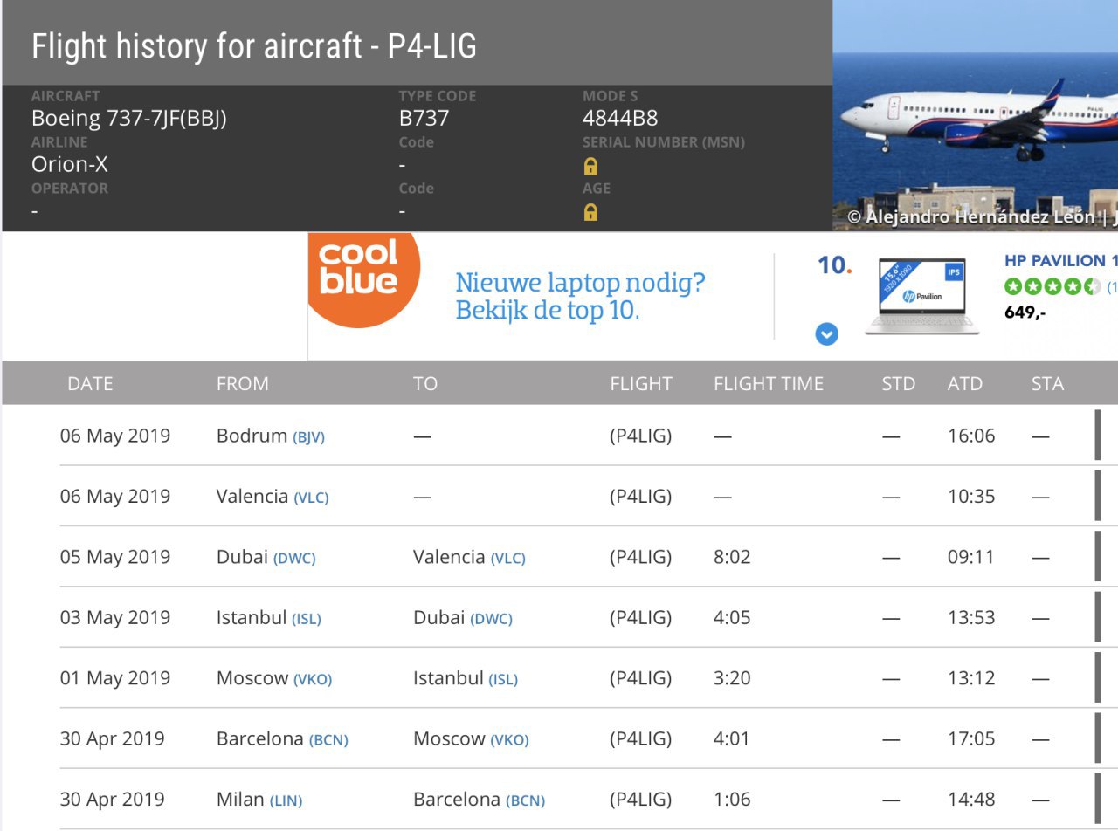Click the ATD column header
The image size is (1118, 831).
pyautogui.click(x=964, y=384)
